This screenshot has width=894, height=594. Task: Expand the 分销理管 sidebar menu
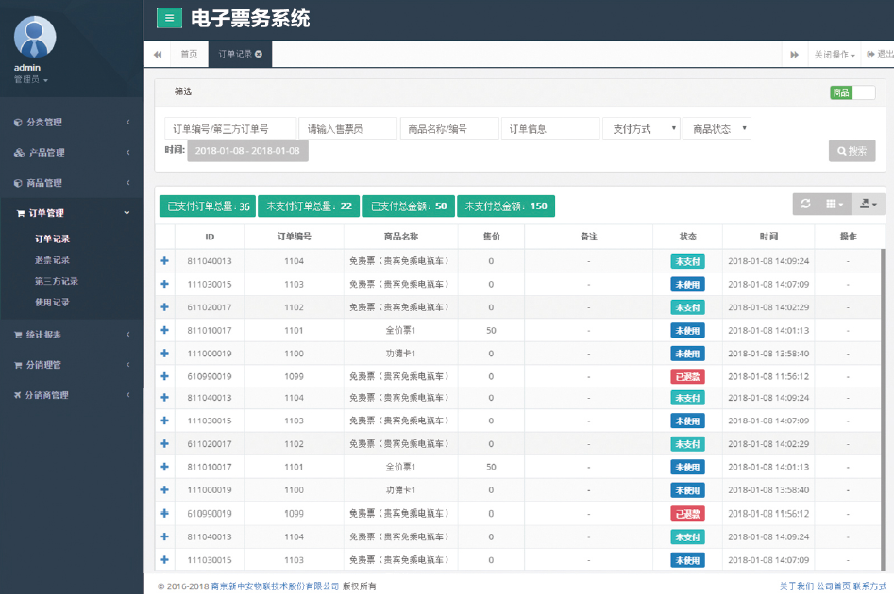72,365
